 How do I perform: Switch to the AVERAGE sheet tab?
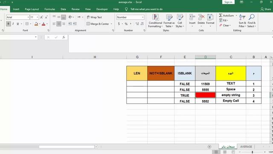point(246,147)
